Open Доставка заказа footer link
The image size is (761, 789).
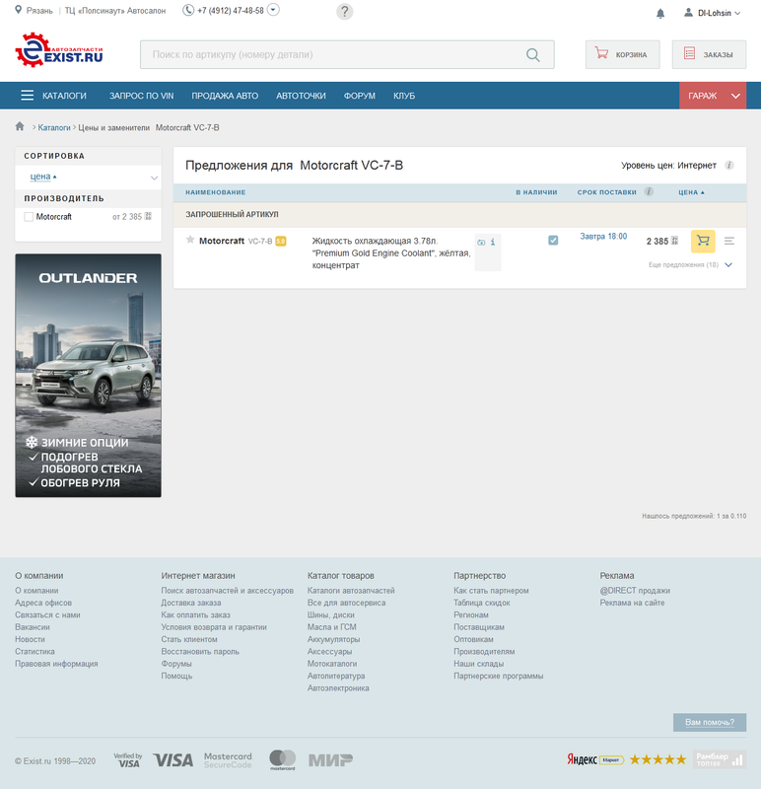pos(190,603)
